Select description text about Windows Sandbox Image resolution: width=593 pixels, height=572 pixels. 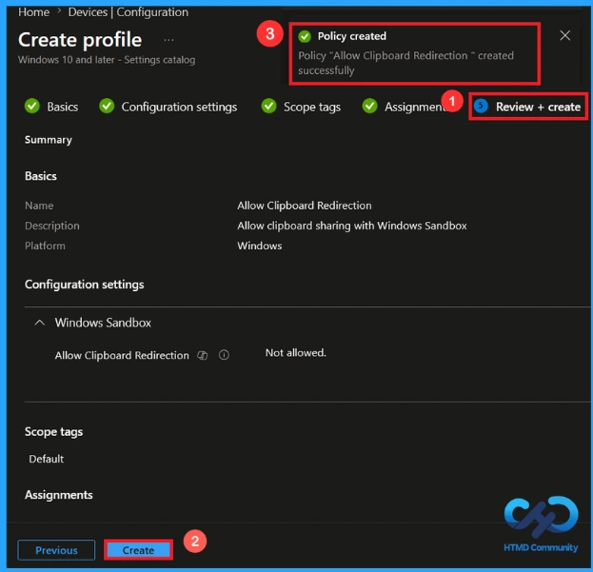pyautogui.click(x=352, y=226)
